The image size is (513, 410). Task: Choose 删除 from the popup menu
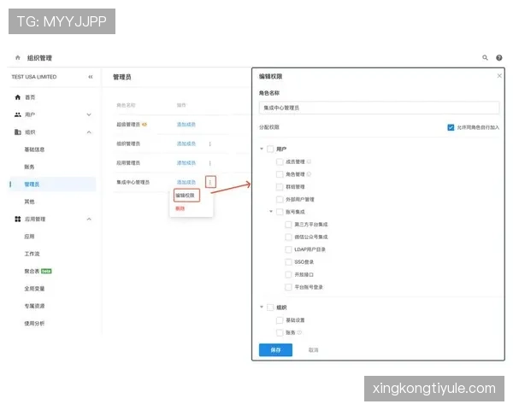coord(180,208)
